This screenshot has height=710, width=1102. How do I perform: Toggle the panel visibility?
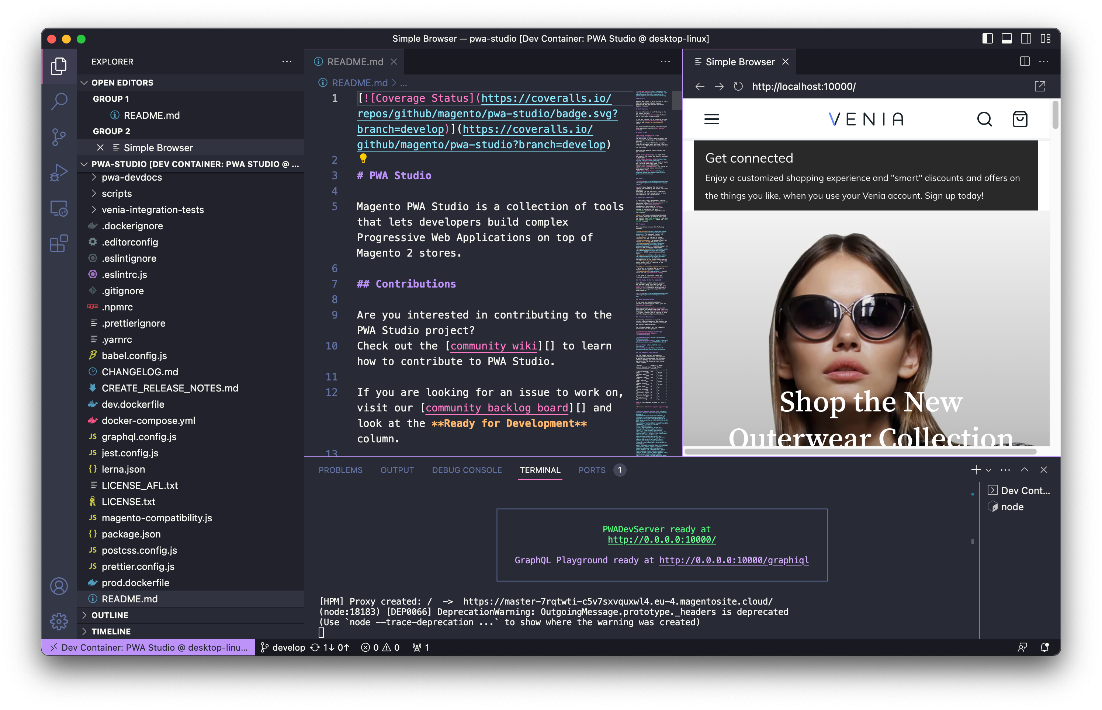[1006, 39]
